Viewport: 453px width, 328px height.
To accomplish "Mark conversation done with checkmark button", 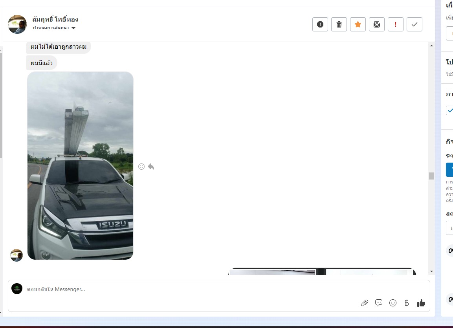I will (x=414, y=24).
